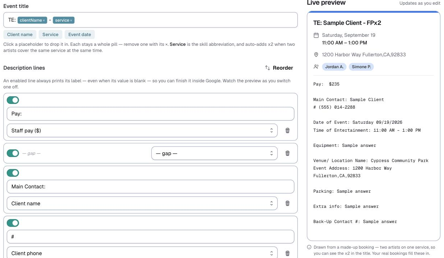Click the address beside the location pin

click(364, 54)
